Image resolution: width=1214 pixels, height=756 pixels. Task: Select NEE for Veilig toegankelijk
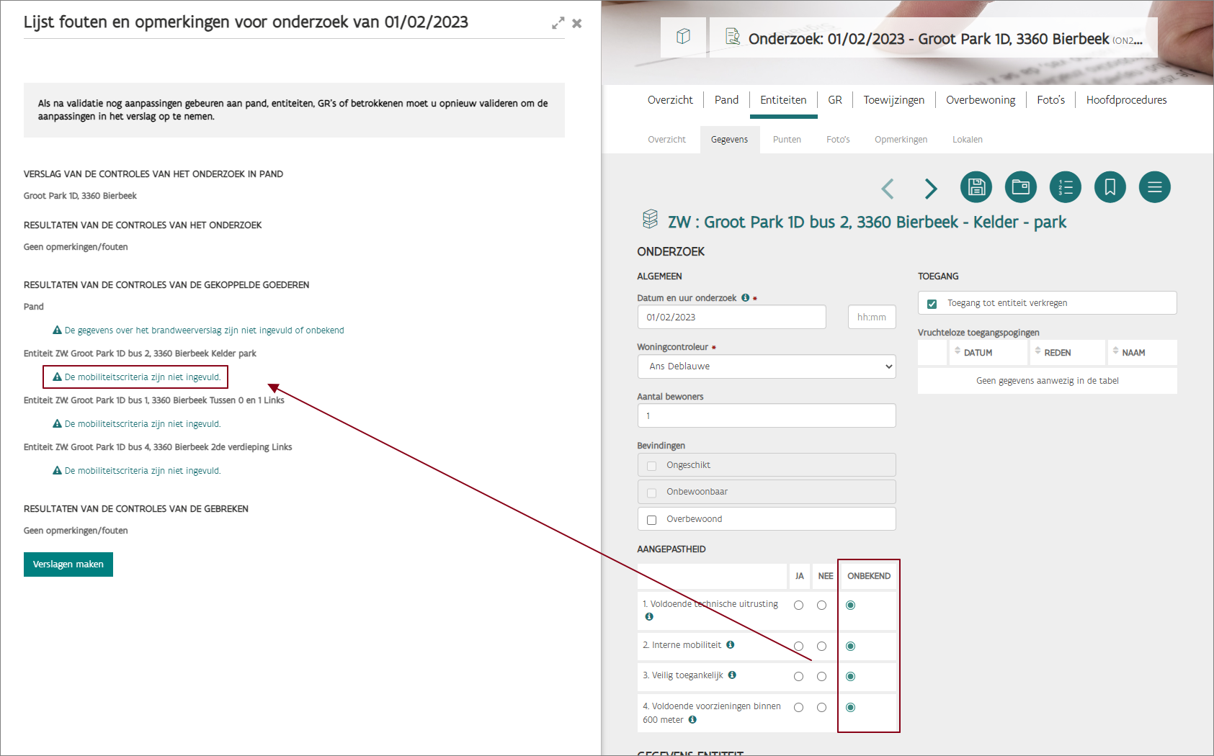(821, 677)
